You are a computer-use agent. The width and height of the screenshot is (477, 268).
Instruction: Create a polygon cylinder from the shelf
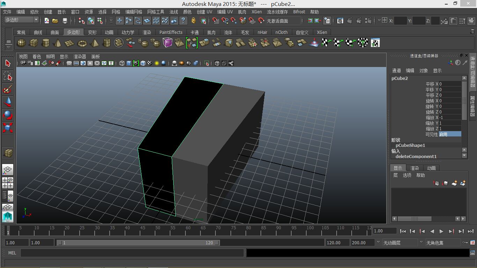click(46, 43)
